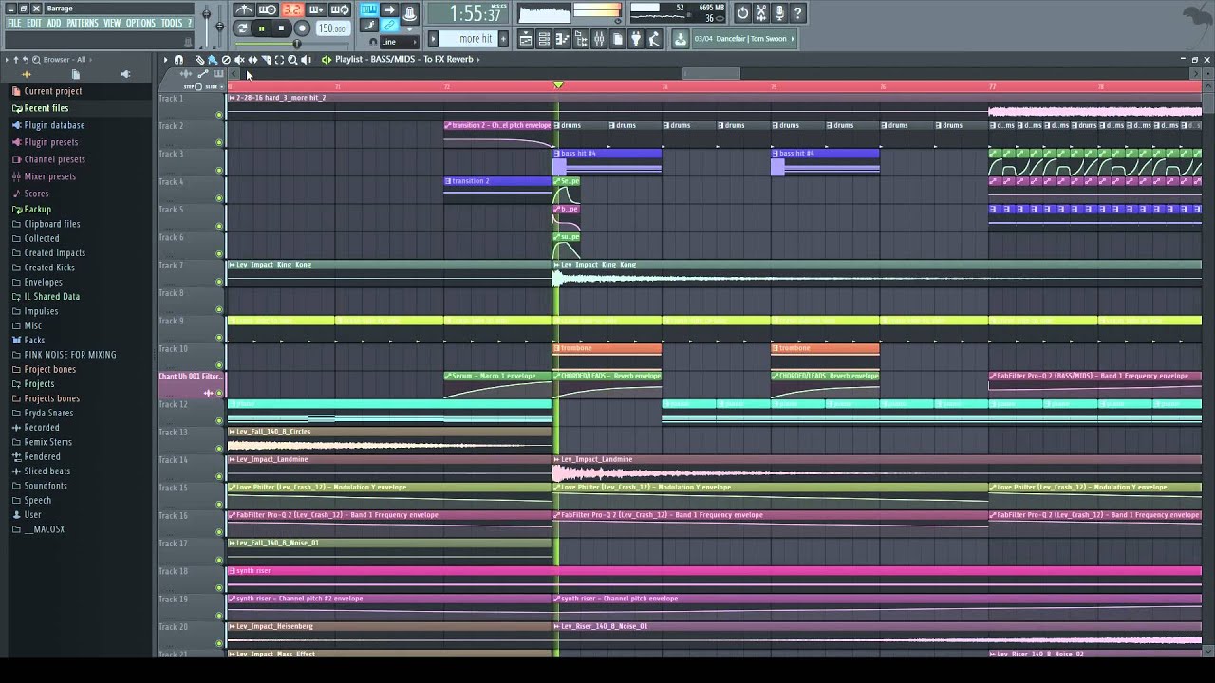Click the microphone recording icon
This screenshot has height=683, width=1215.
click(779, 12)
